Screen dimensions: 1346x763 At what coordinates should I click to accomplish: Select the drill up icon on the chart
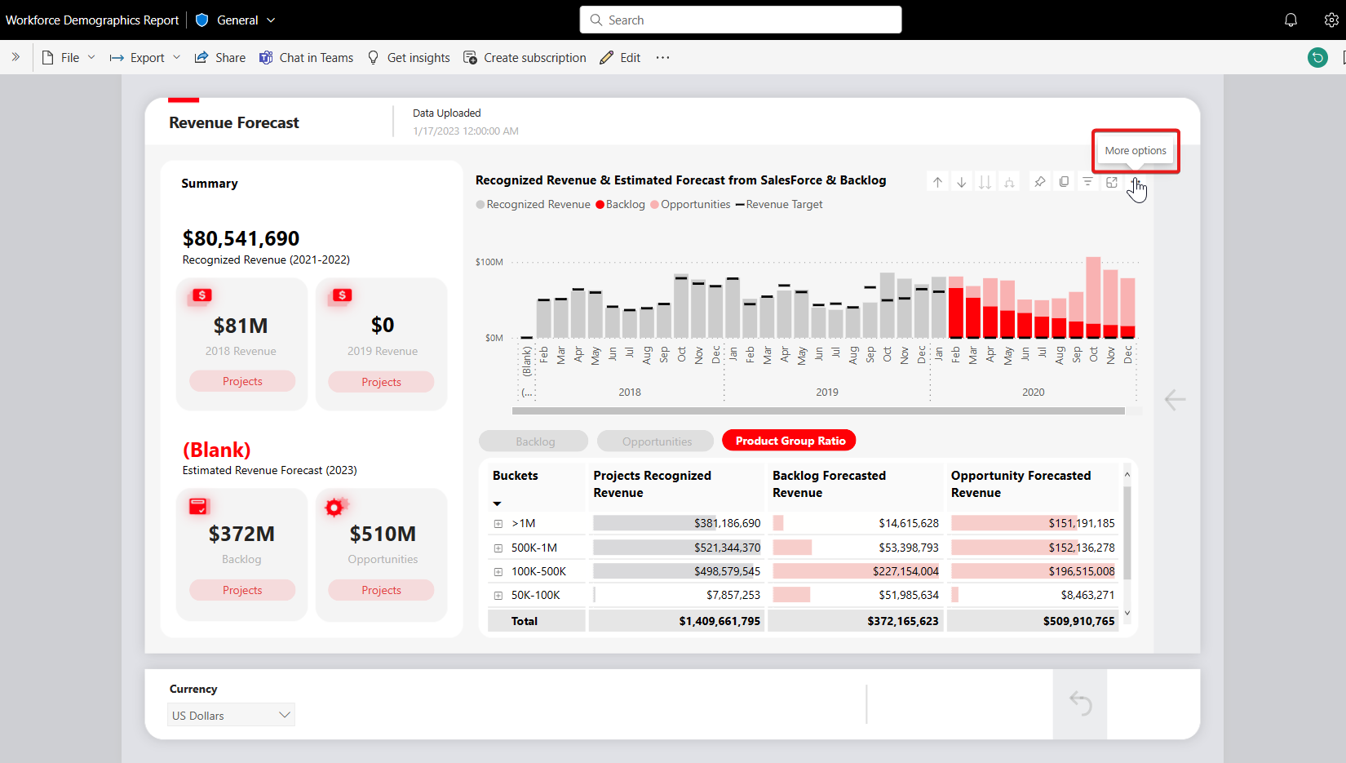(x=937, y=181)
